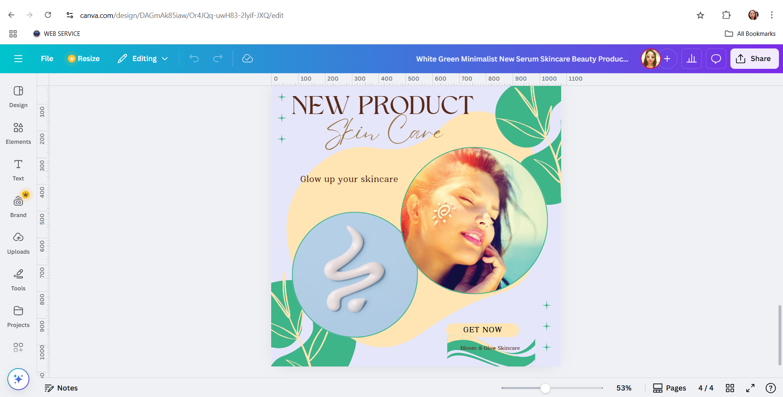783x397 pixels.
Task: Toggle the Pages thumbnail strip
Action: 670,388
